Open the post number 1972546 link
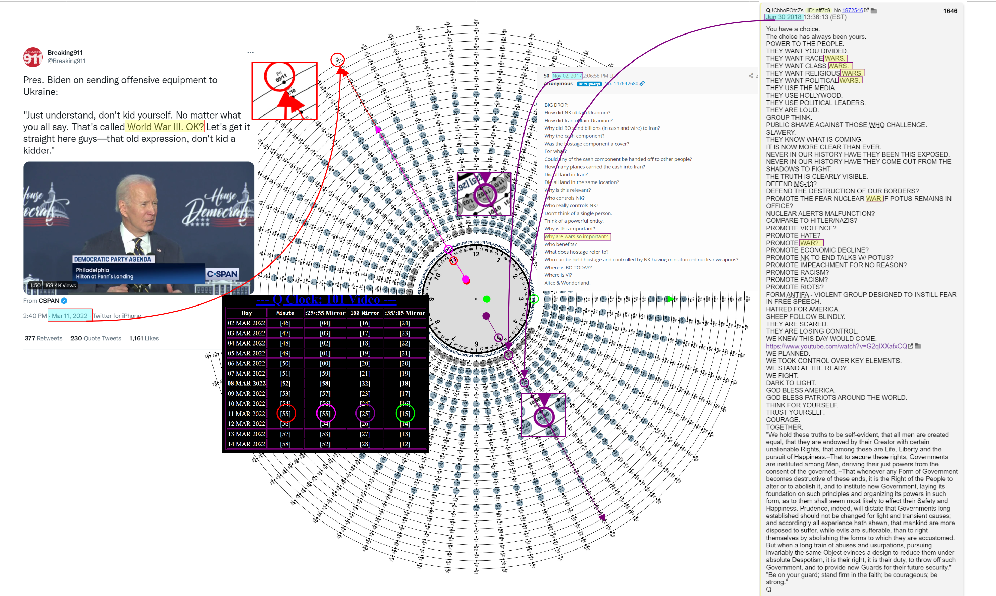996x596 pixels. [x=852, y=11]
